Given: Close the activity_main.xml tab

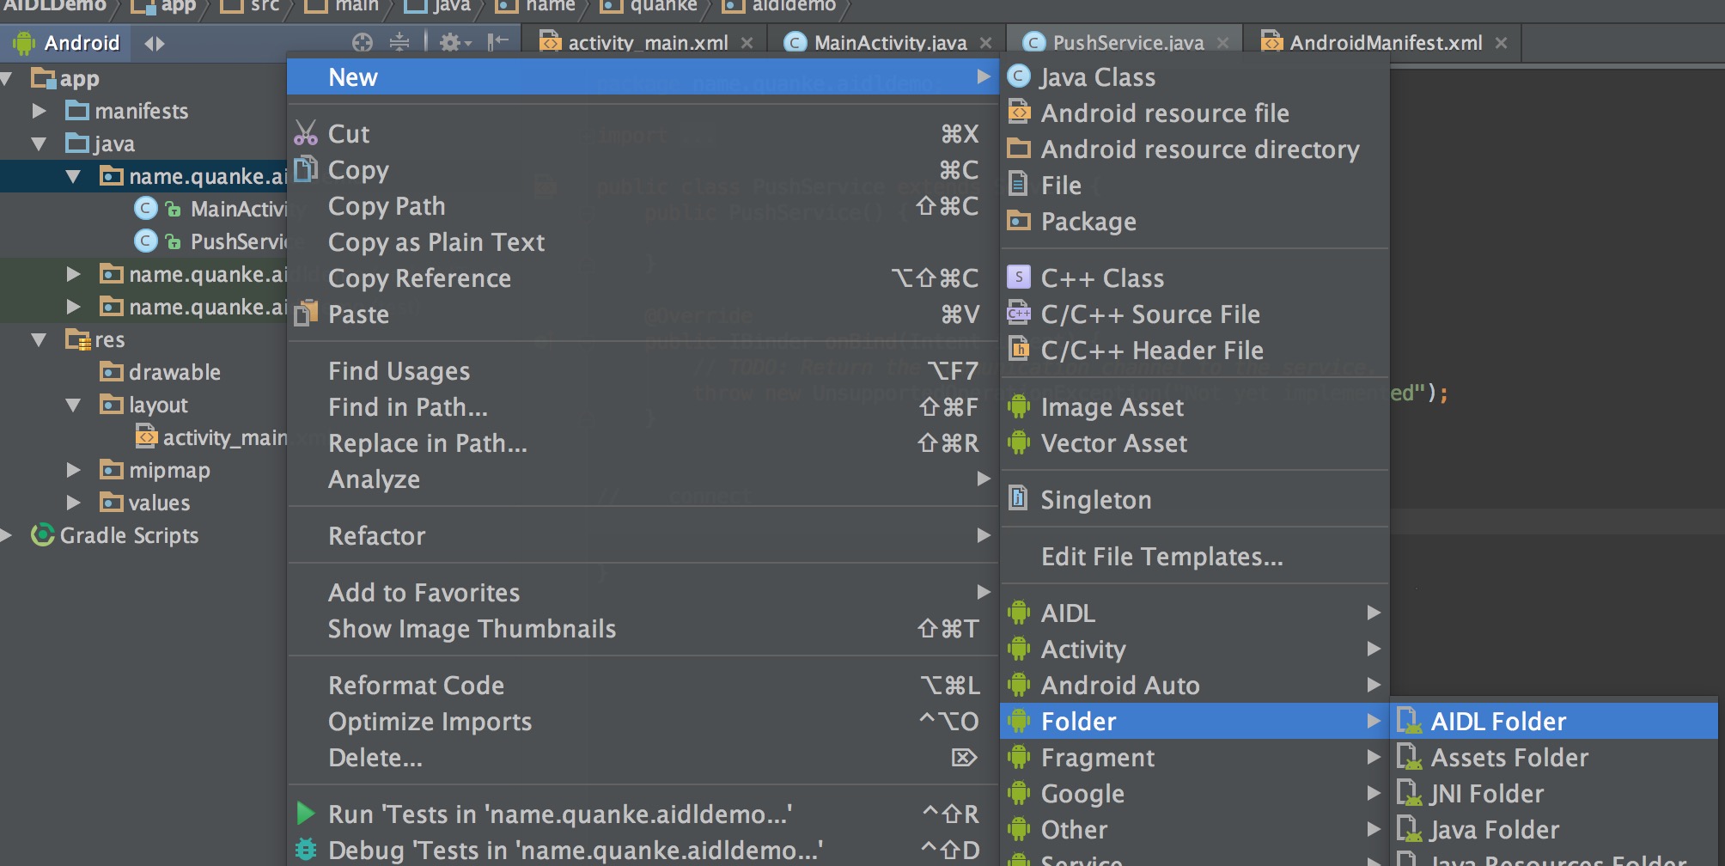Looking at the screenshot, I should tap(747, 43).
